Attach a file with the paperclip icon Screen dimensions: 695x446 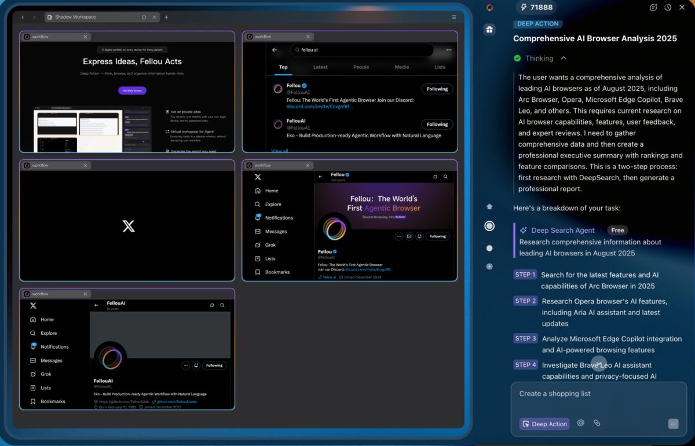pyautogui.click(x=597, y=423)
